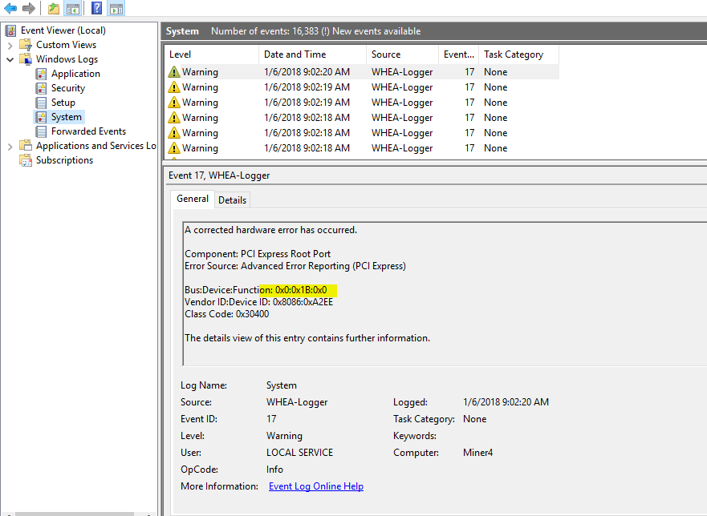The width and height of the screenshot is (707, 516).
Task: Click the Forward arrow toolbar icon
Action: coord(29,9)
